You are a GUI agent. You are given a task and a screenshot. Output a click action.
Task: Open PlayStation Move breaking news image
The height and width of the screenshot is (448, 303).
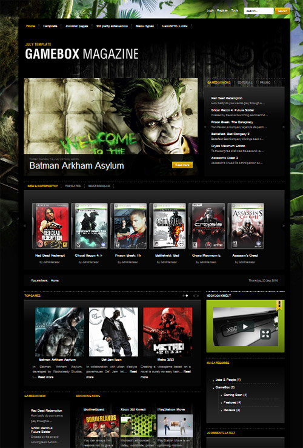[175, 426]
